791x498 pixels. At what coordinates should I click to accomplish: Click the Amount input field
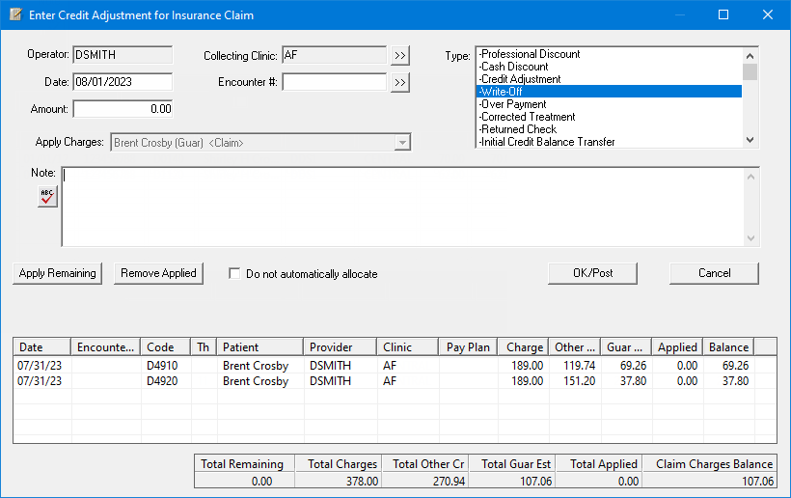click(x=123, y=109)
